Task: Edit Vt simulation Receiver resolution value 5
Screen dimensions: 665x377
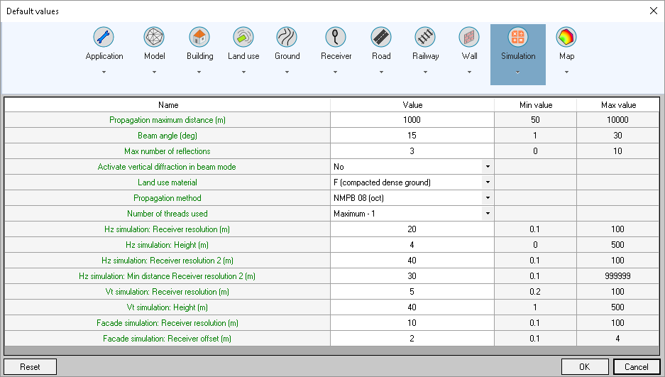Action: [x=412, y=292]
